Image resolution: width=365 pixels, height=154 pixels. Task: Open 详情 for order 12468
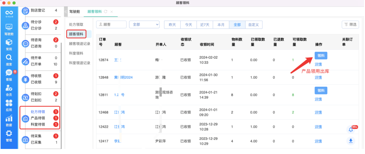point(318,112)
